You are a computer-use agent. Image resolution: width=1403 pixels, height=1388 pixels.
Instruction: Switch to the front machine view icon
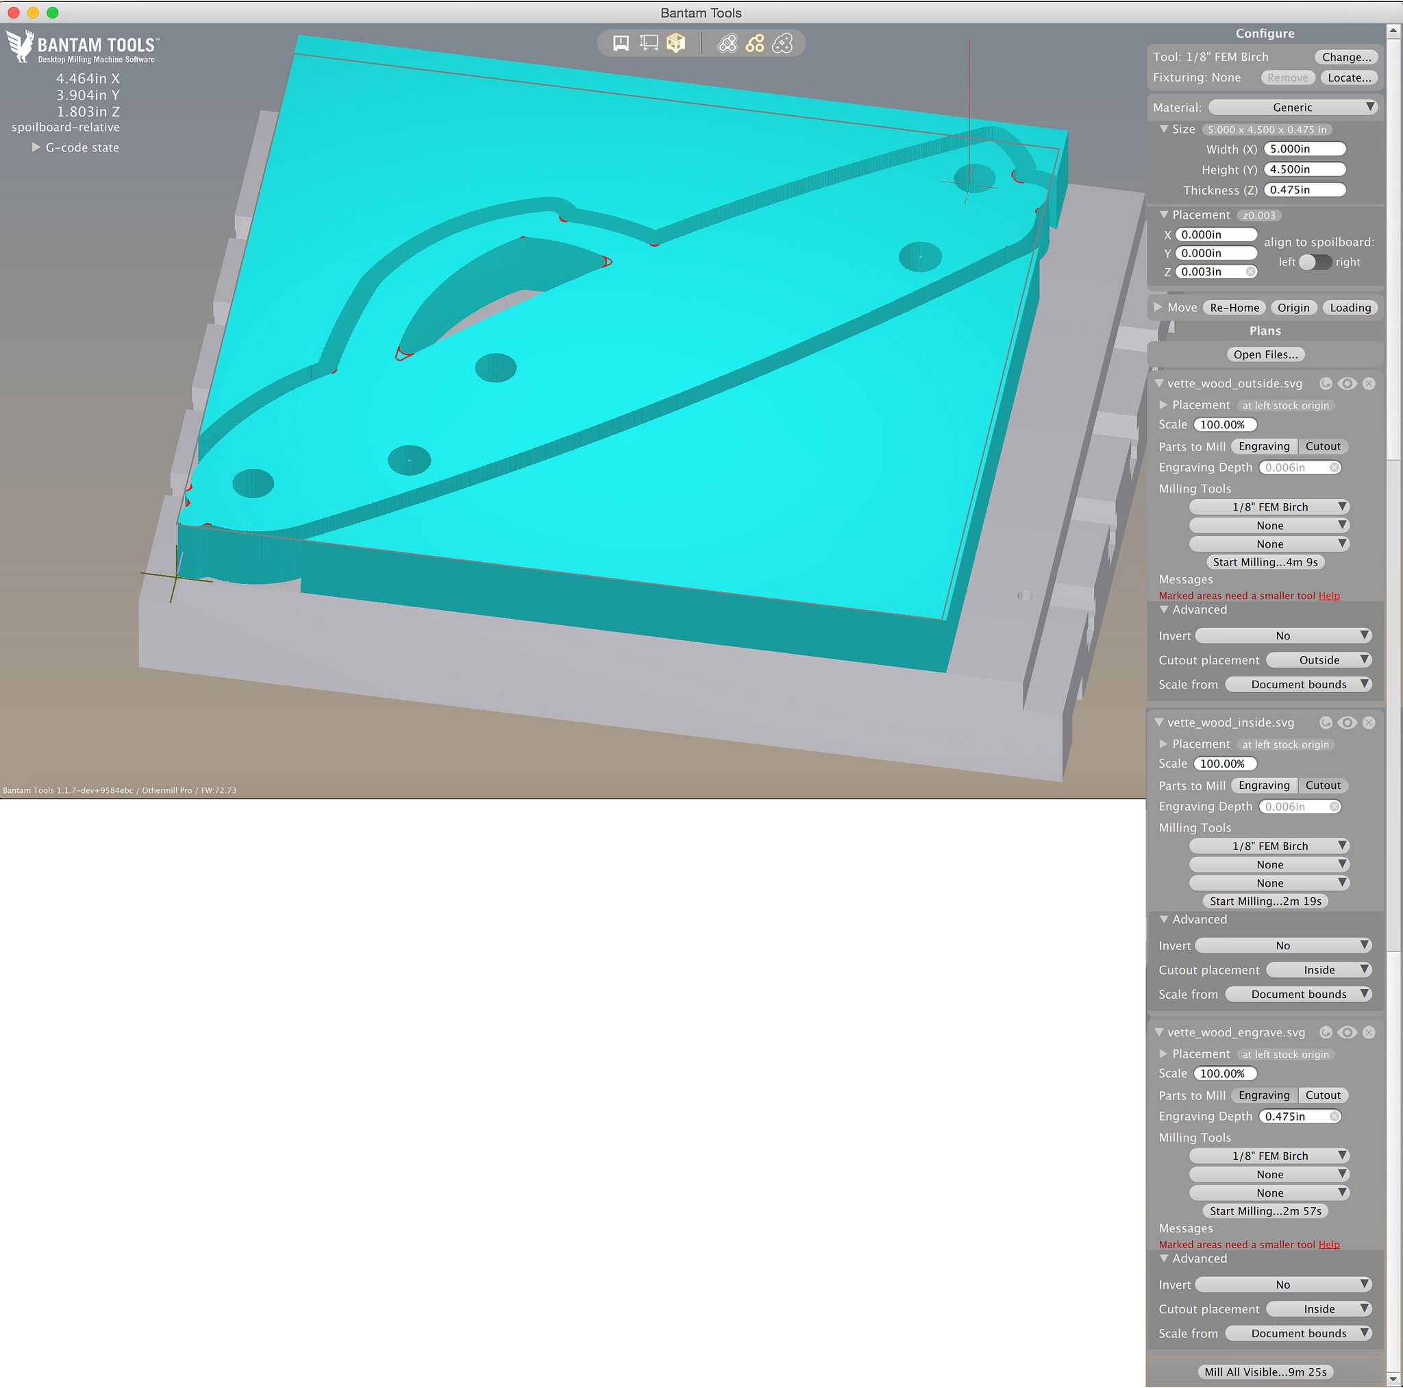[620, 44]
